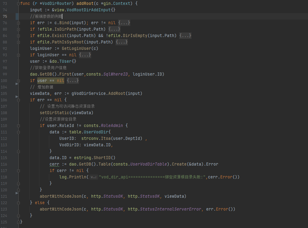
Task: Click the viewData.ID field value
Action: (x=97, y=145)
